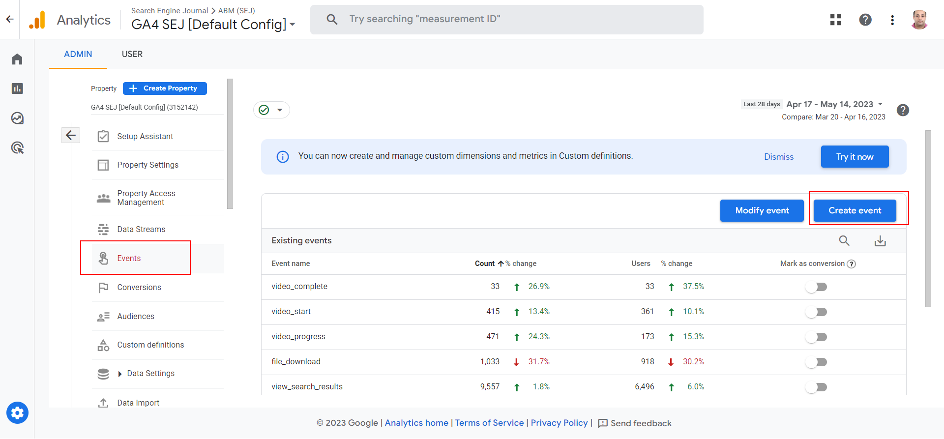
Task: Click info icon in the blue banner
Action: 283,157
